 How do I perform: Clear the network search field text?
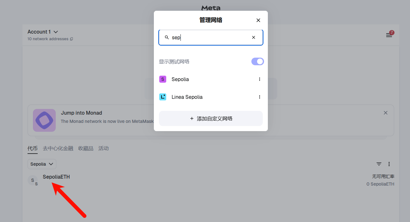pos(253,37)
